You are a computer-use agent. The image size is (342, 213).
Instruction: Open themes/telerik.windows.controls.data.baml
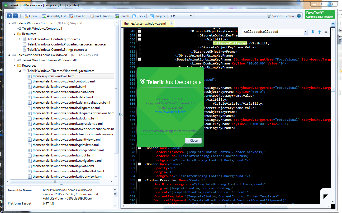63,97
